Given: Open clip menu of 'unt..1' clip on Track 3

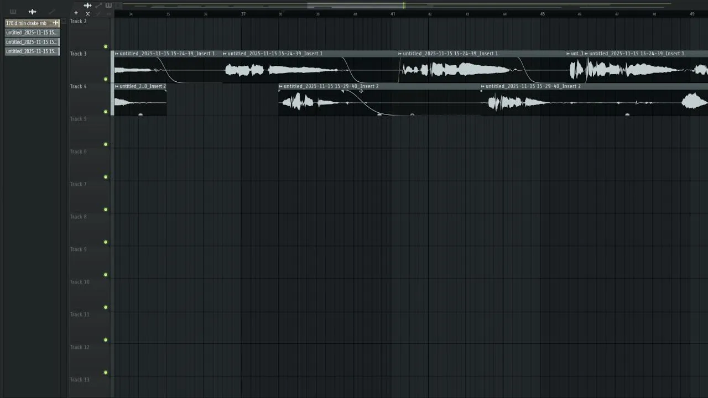Looking at the screenshot, I should point(569,54).
